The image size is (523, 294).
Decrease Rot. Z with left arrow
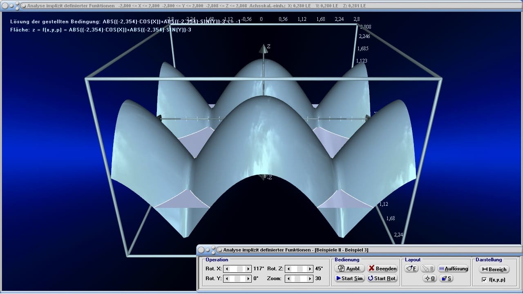tap(288, 269)
